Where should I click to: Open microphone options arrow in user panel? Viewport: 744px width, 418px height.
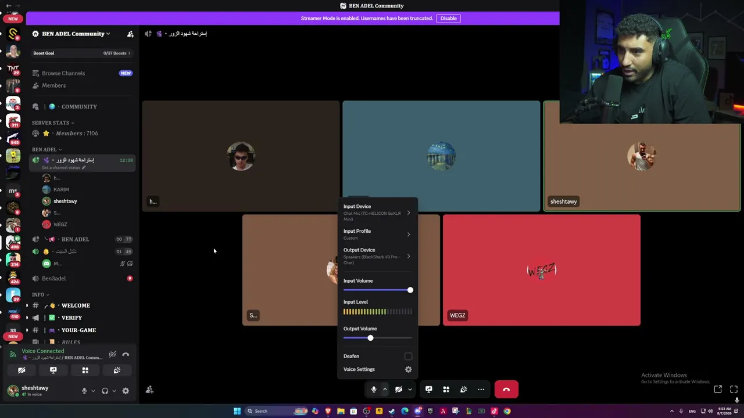[x=93, y=391]
